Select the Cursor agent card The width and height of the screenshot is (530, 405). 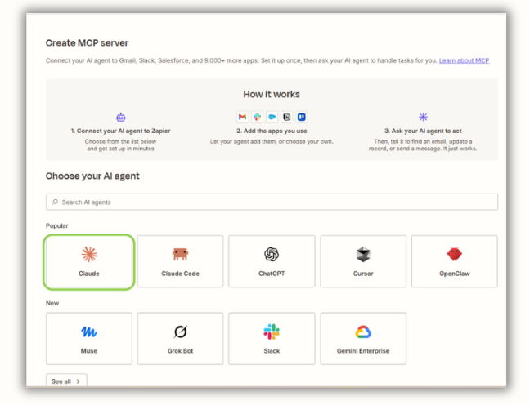[363, 261]
